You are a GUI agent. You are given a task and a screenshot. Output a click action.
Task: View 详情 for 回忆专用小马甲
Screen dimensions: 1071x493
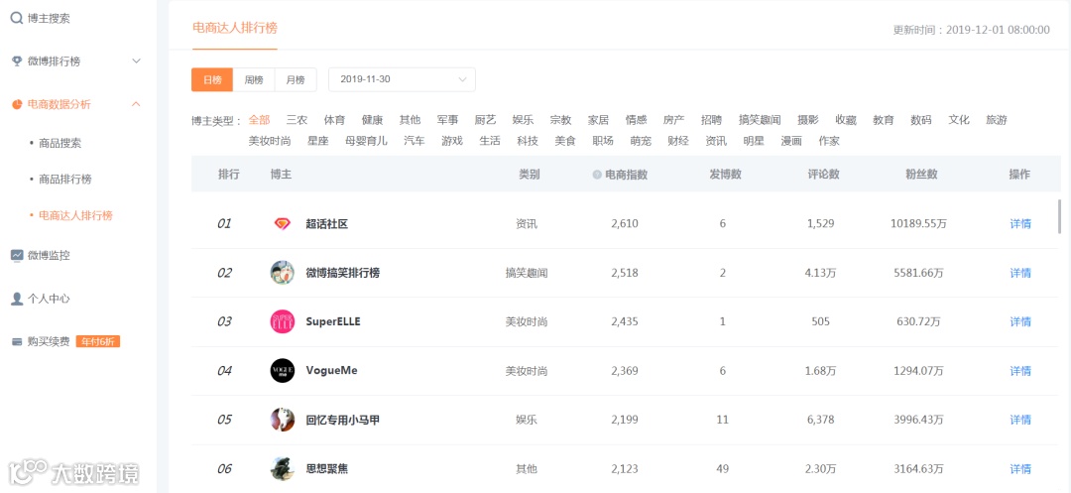1020,420
